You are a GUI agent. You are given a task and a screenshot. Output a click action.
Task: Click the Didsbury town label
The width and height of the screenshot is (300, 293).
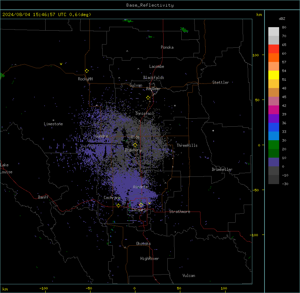pyautogui.click(x=133, y=150)
